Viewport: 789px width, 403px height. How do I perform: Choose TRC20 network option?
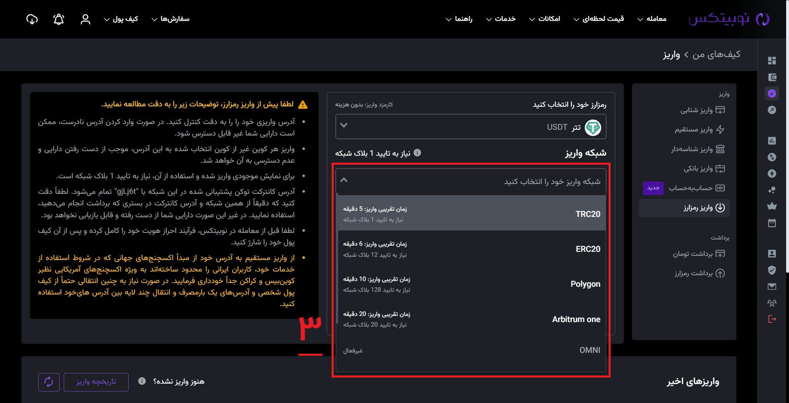coord(471,213)
